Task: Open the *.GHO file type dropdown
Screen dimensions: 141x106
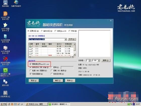Action: tap(99, 60)
